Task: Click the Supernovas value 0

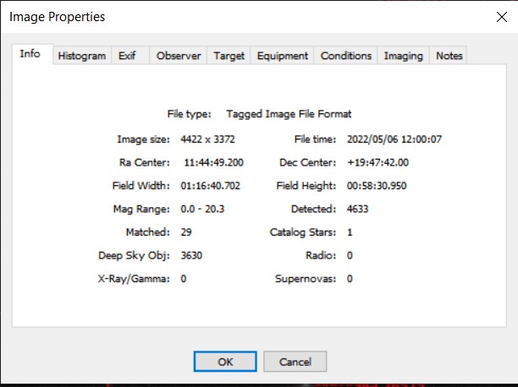Action: point(350,279)
